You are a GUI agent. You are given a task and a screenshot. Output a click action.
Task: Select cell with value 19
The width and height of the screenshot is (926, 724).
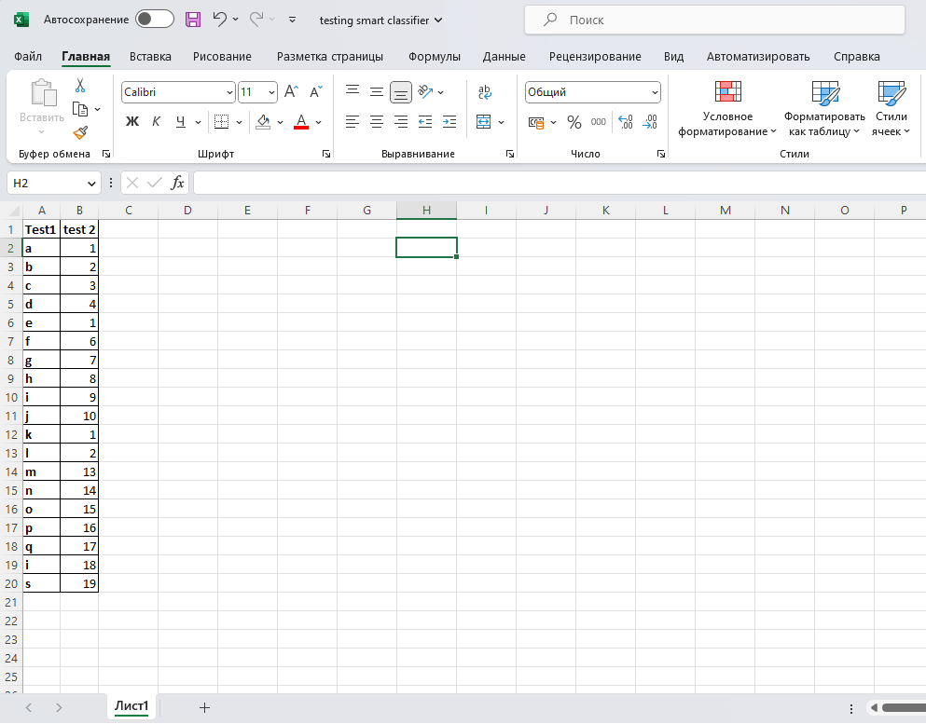point(79,583)
